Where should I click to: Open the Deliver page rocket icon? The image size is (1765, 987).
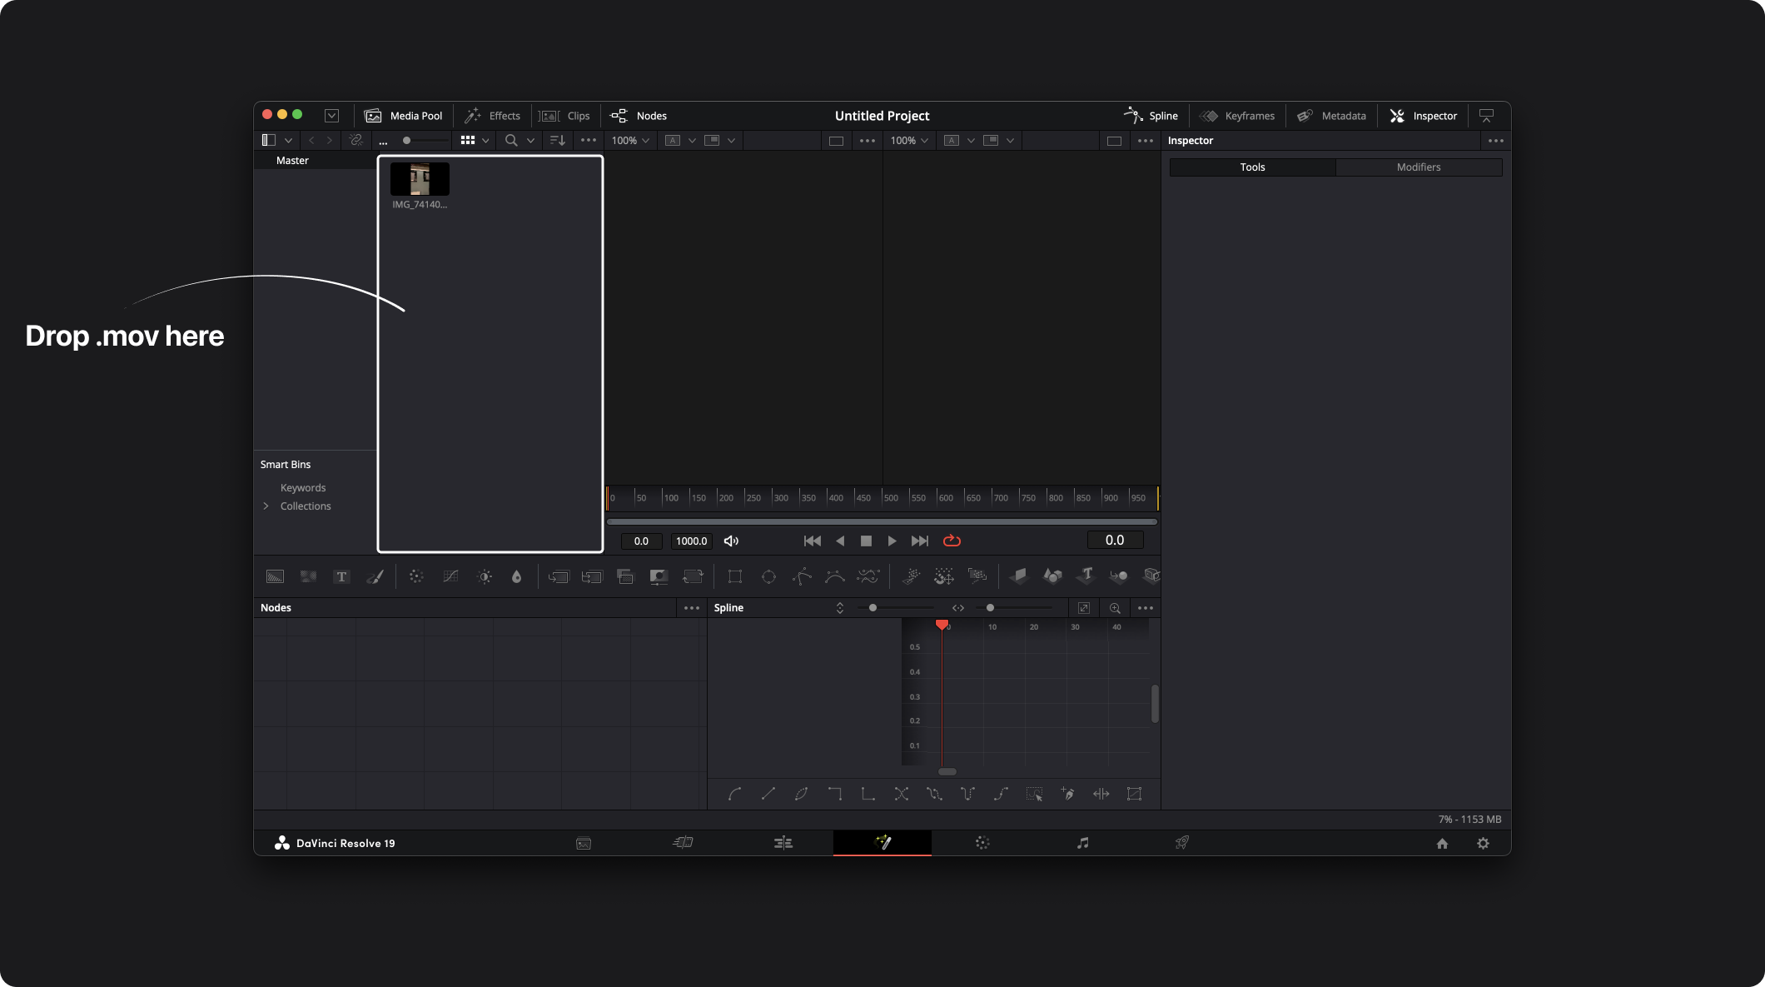[x=1181, y=843]
